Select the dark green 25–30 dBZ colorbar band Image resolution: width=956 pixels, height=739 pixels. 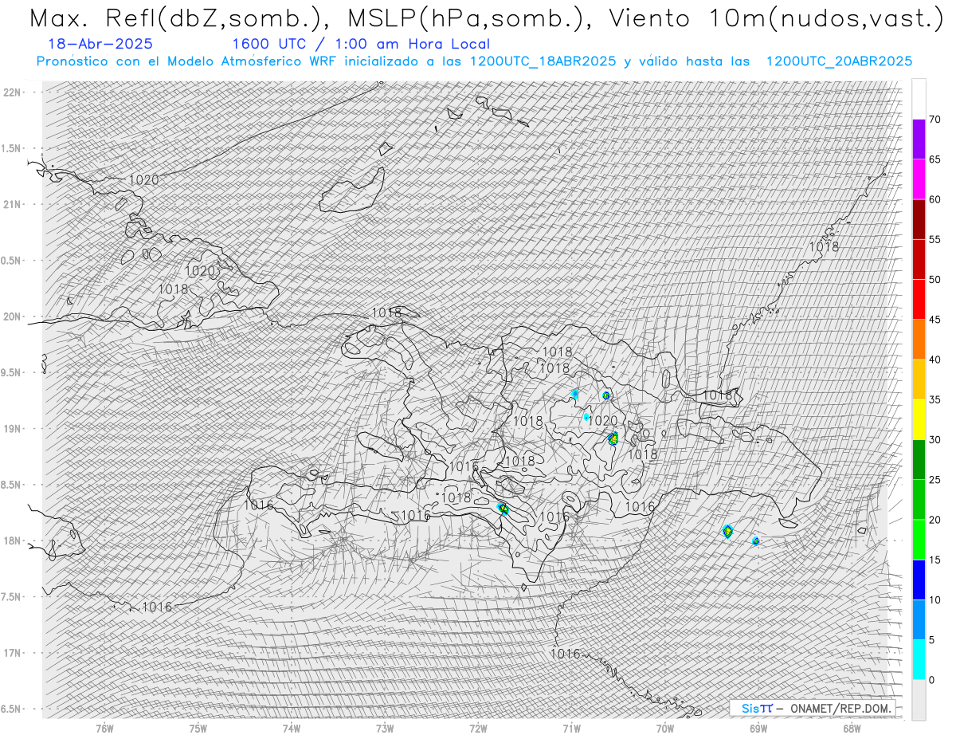[x=919, y=459]
